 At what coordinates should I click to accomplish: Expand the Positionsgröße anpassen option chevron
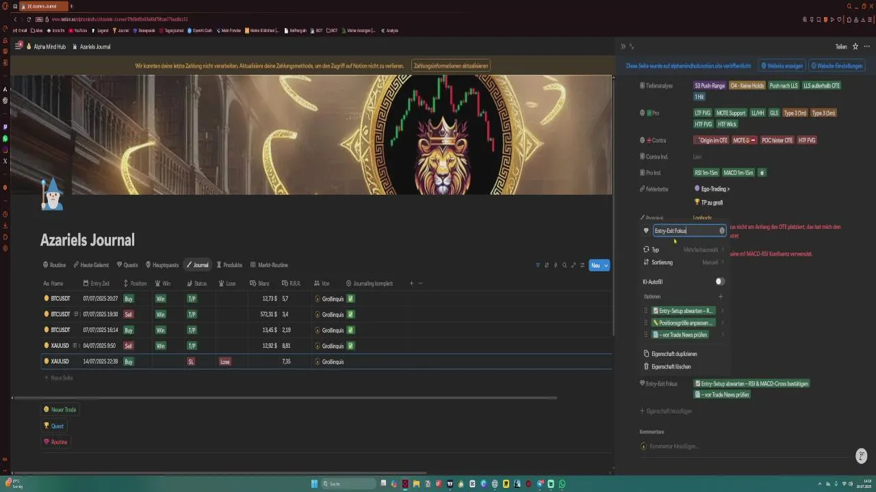tap(722, 323)
